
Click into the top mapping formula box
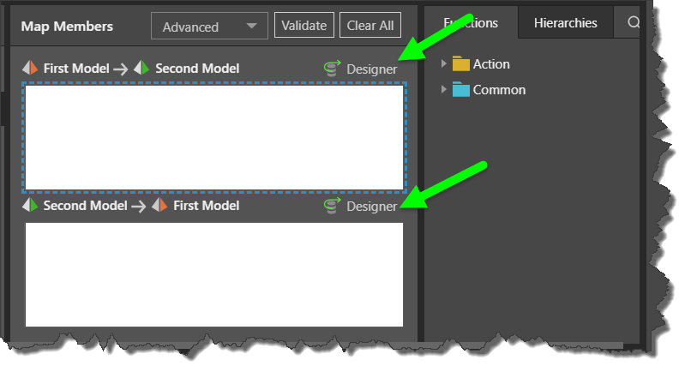[x=214, y=137]
